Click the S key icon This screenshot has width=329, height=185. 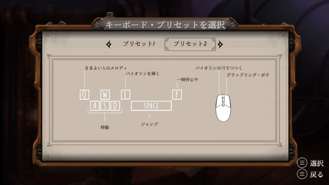[105, 106]
